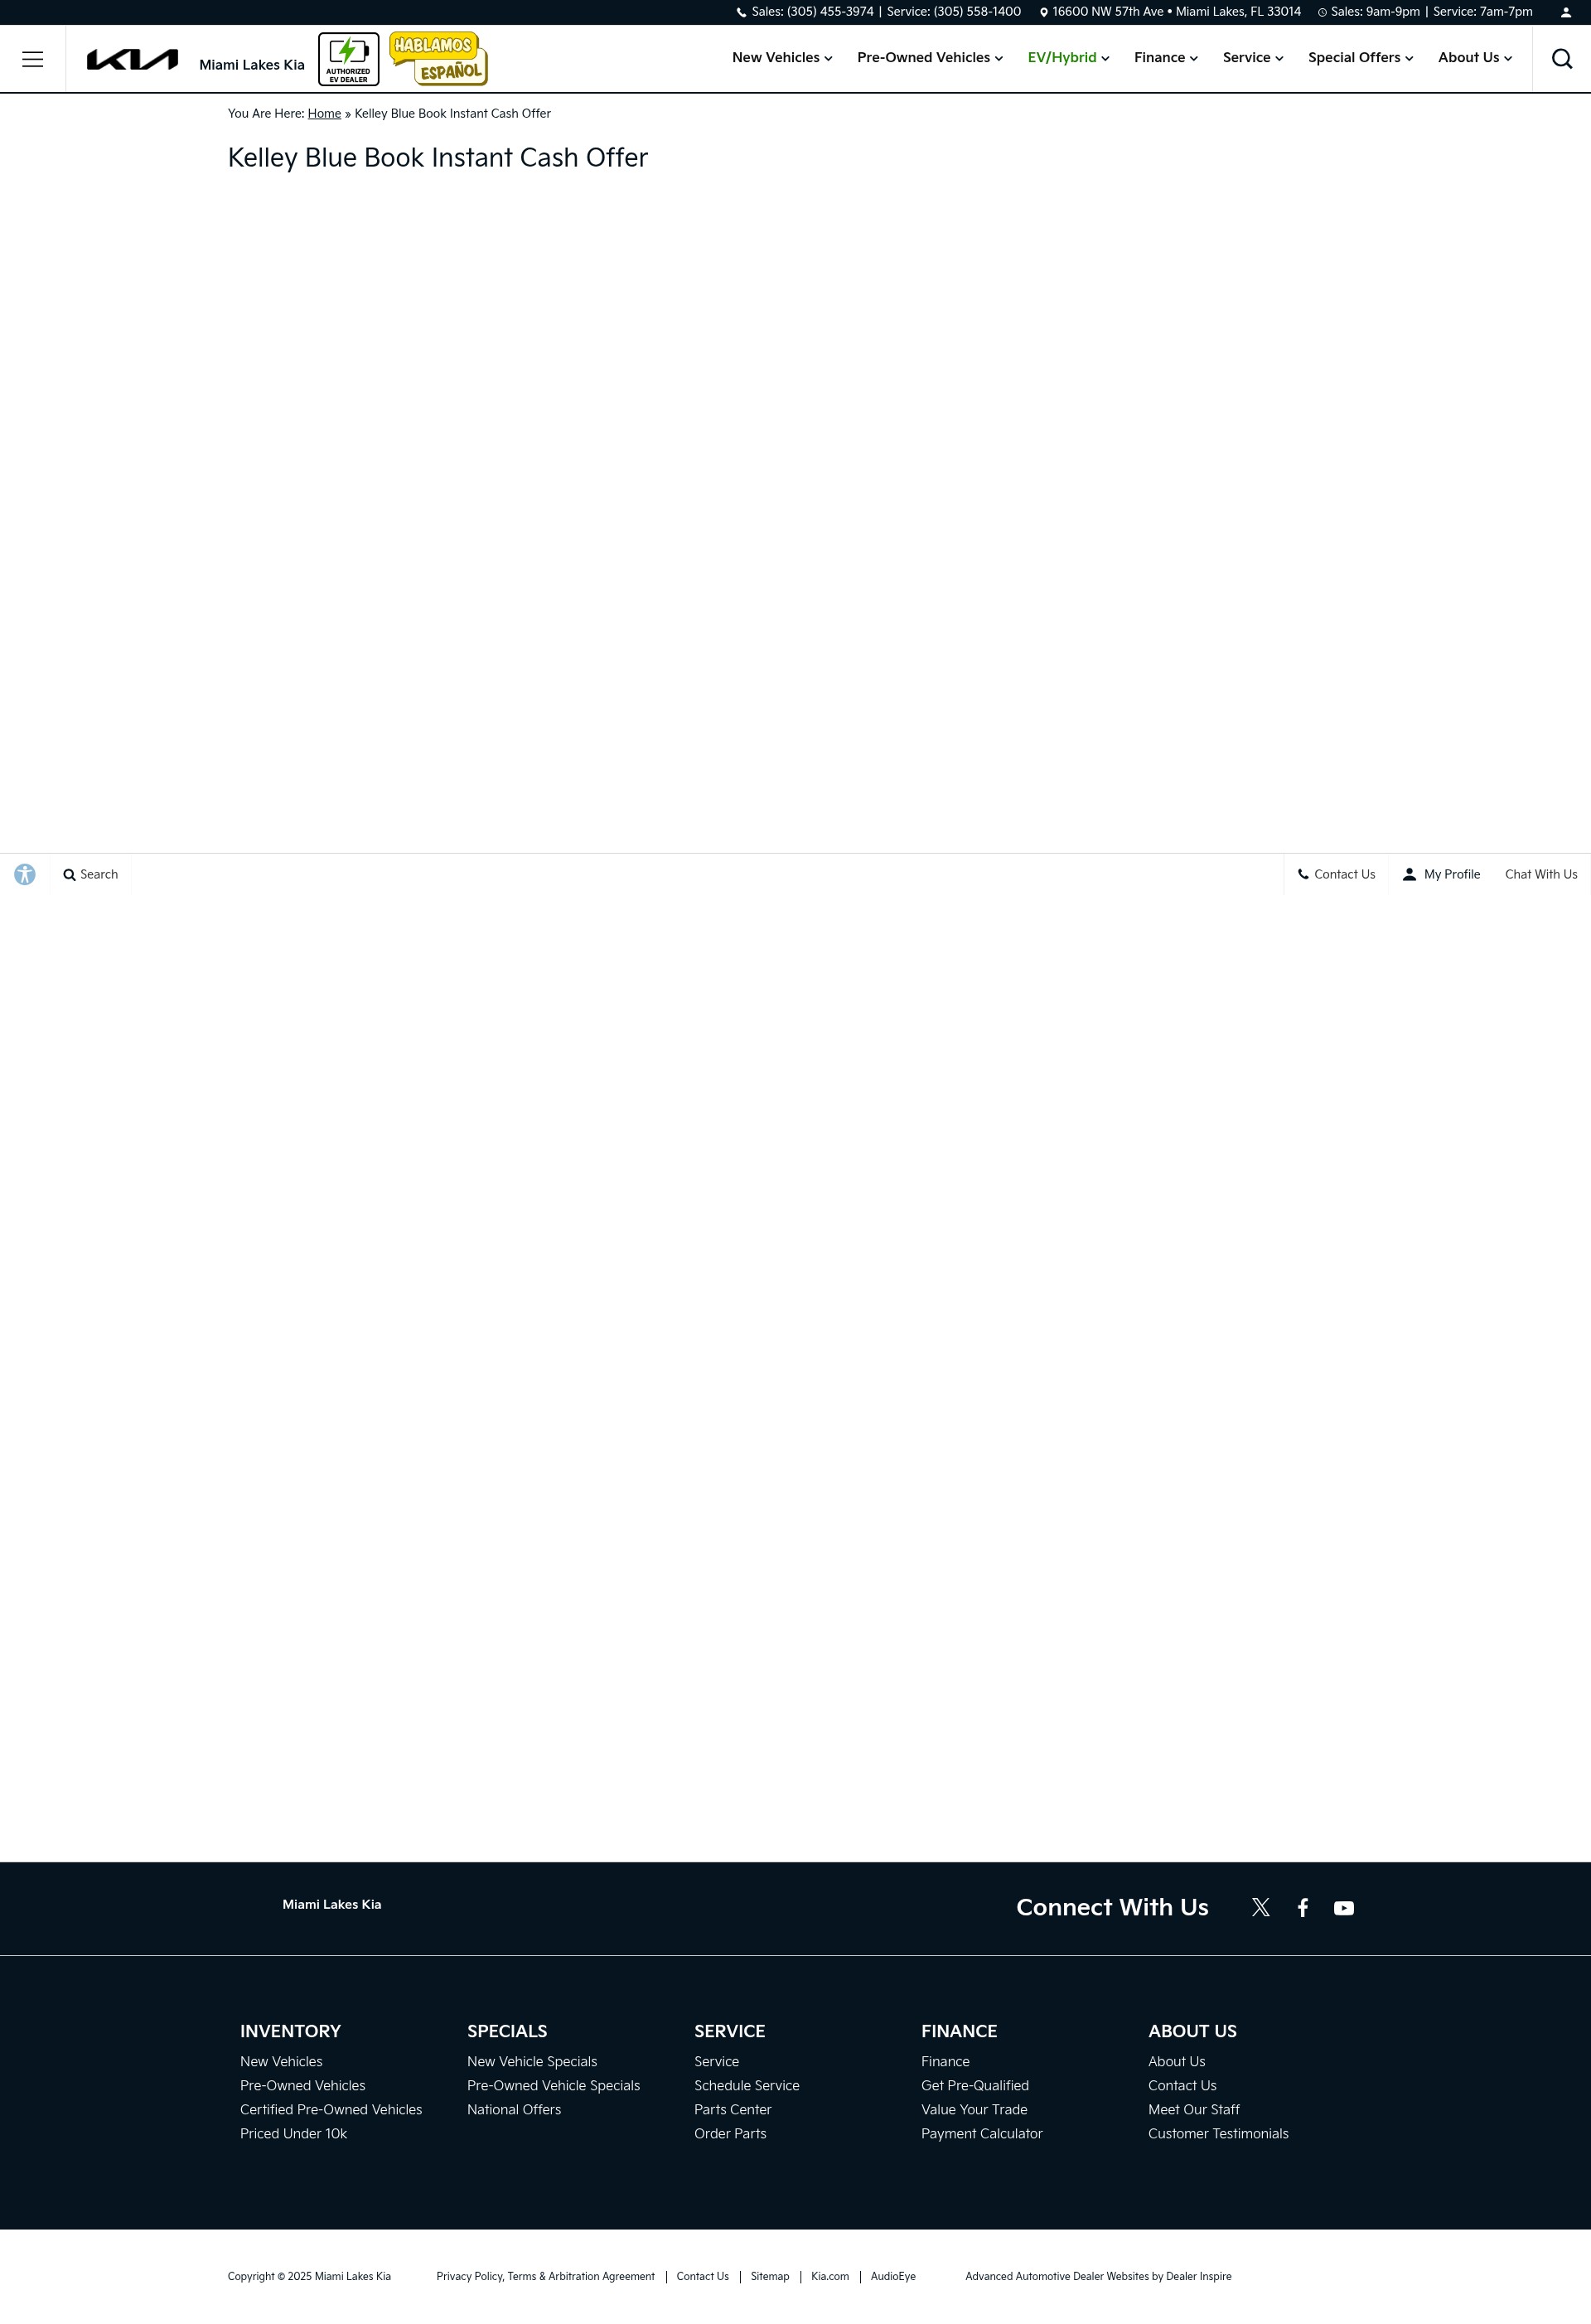
Task: Open Privacy Policy, Terms & Arbitration Agreement
Action: click(545, 2276)
